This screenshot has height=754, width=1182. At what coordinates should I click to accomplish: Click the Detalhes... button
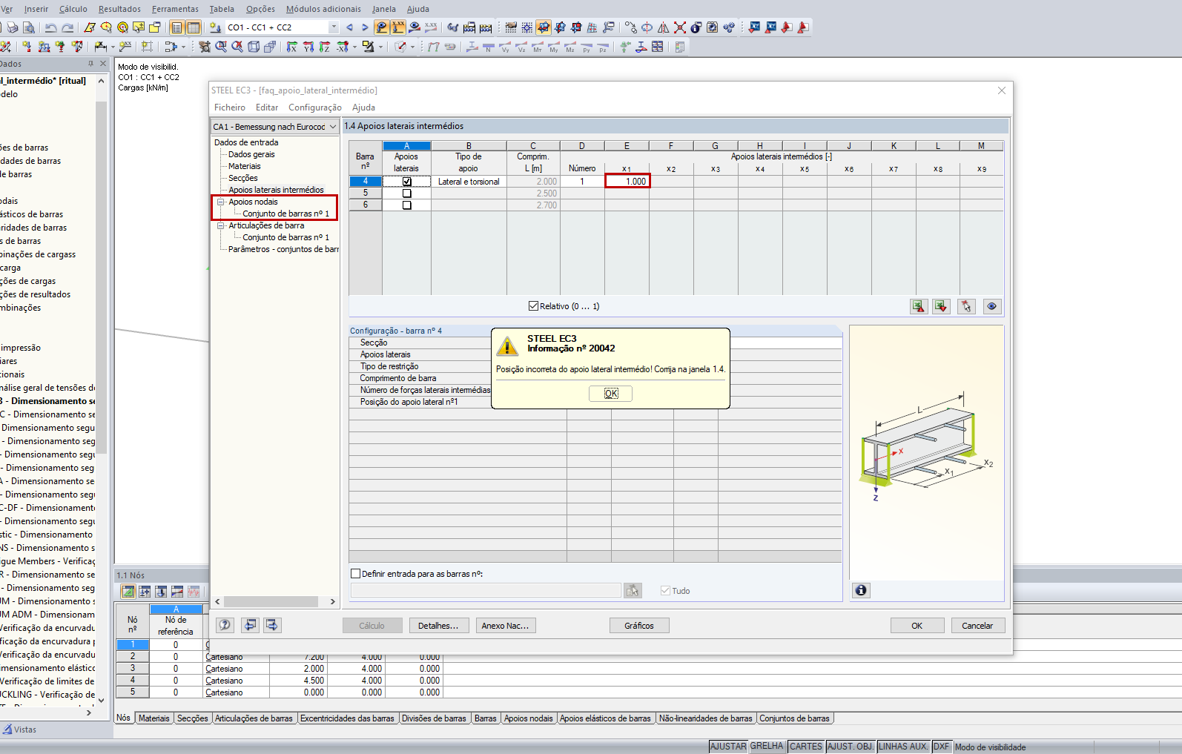pos(438,626)
